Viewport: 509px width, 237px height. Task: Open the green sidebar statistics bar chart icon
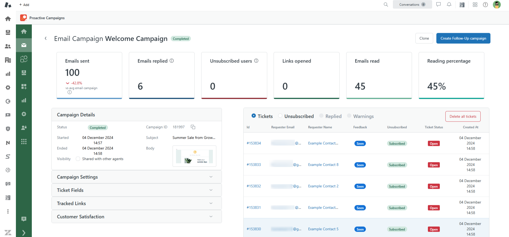coord(24,100)
